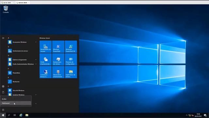
Task: Click letter P header in app list
Action: 8,69
